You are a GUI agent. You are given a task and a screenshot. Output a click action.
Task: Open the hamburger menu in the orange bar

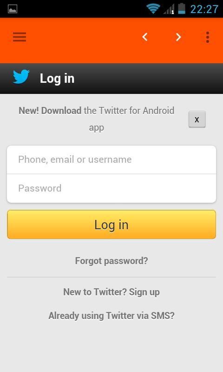20,37
